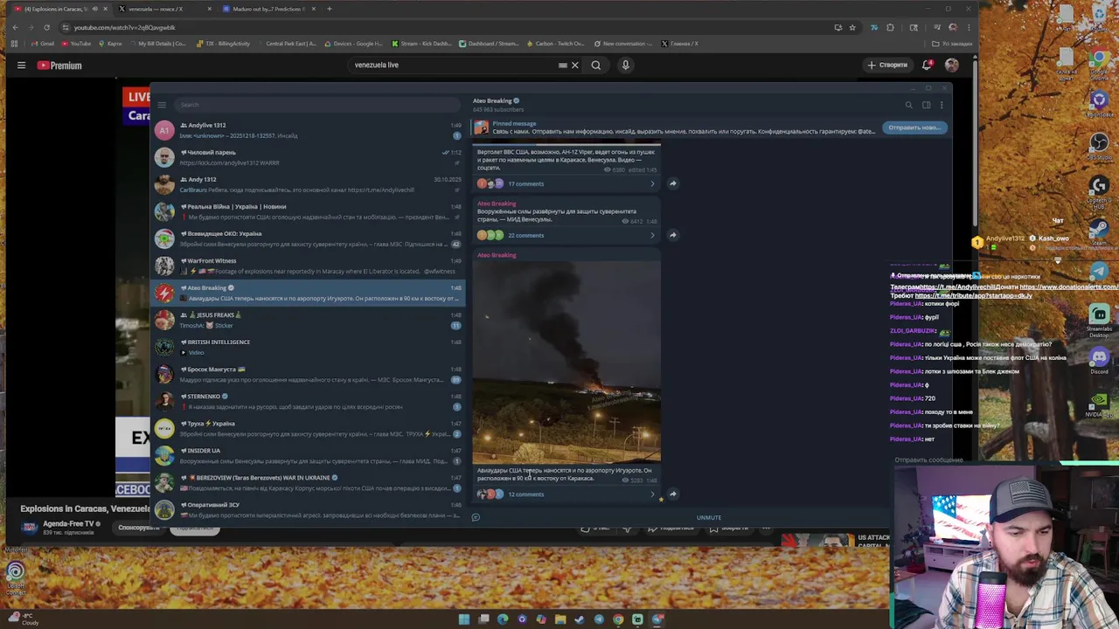This screenshot has width=1119, height=629.
Task: Bookmark this page with the star icon
Action: tap(852, 27)
